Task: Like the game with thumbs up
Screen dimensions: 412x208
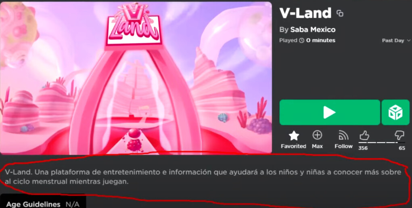Action: (364, 136)
